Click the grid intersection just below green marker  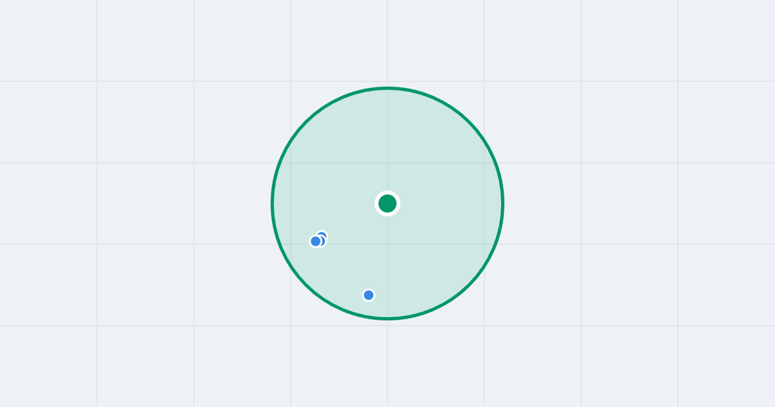pos(387,244)
